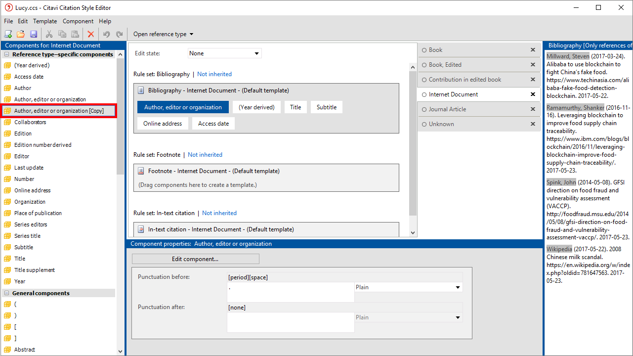
Task: Select the Book, Edited radio indicator
Action: [x=424, y=65]
